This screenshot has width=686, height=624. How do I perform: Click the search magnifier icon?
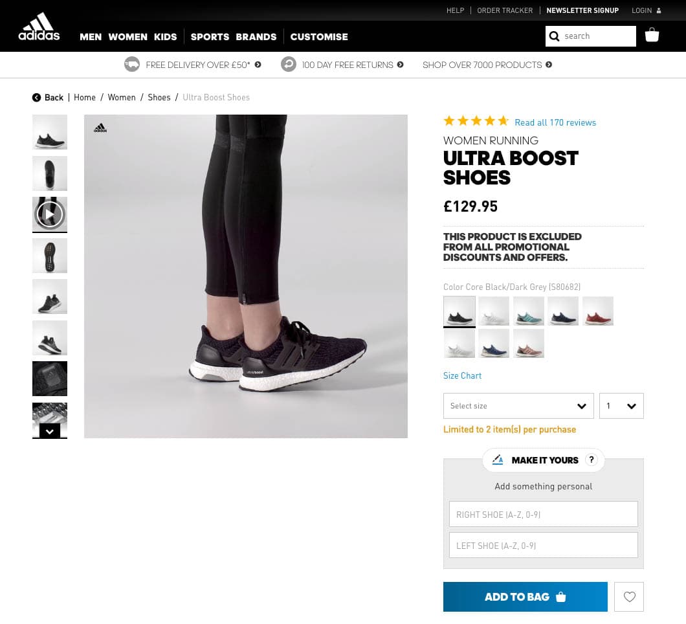555,36
